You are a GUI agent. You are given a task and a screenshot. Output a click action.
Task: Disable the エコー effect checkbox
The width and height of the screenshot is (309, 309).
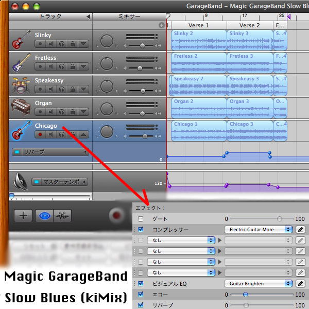point(141,294)
